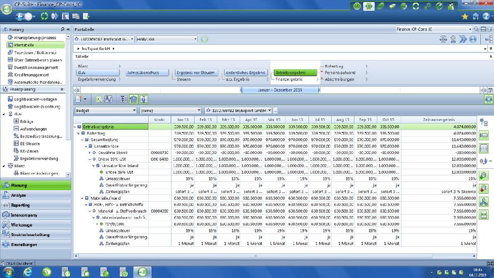This screenshot has height=278, width=494.
Task: Click the balance scale icon top right
Action: (443, 39)
